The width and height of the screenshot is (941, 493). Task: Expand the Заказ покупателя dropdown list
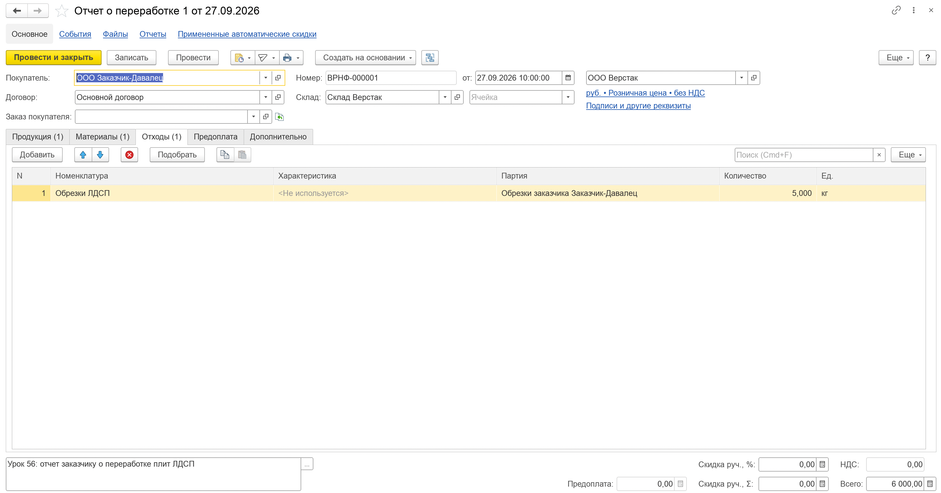pos(253,117)
